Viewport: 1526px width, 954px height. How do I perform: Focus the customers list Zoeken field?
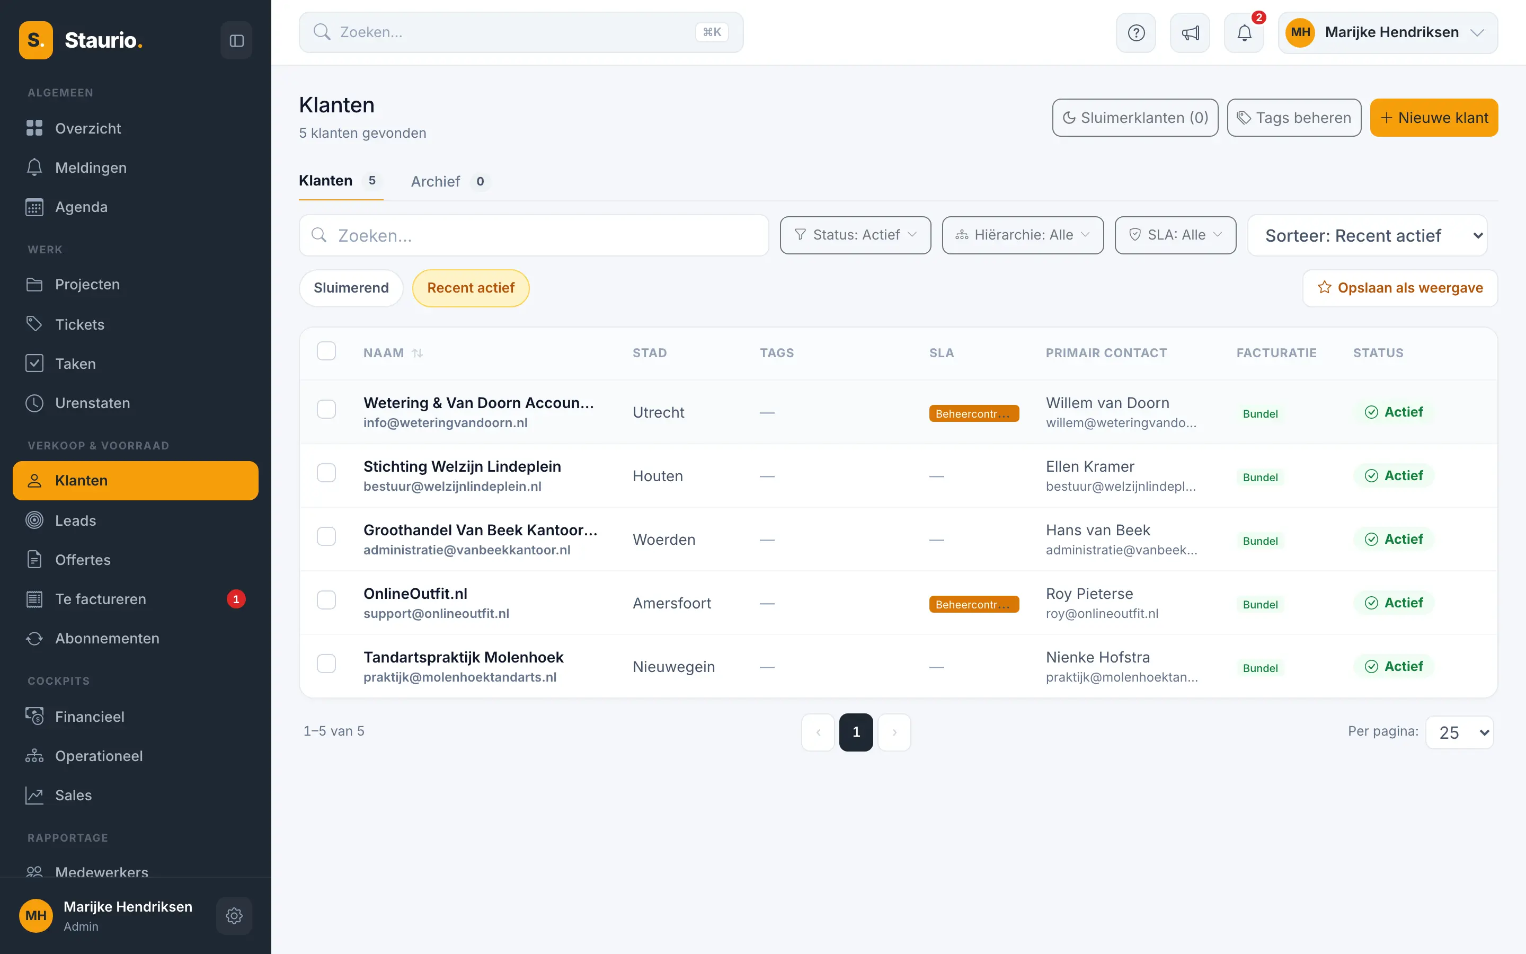click(x=534, y=235)
